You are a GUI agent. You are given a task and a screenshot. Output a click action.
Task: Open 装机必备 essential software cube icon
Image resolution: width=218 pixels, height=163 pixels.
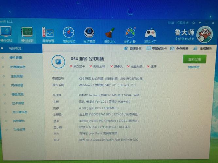coord(130,33)
